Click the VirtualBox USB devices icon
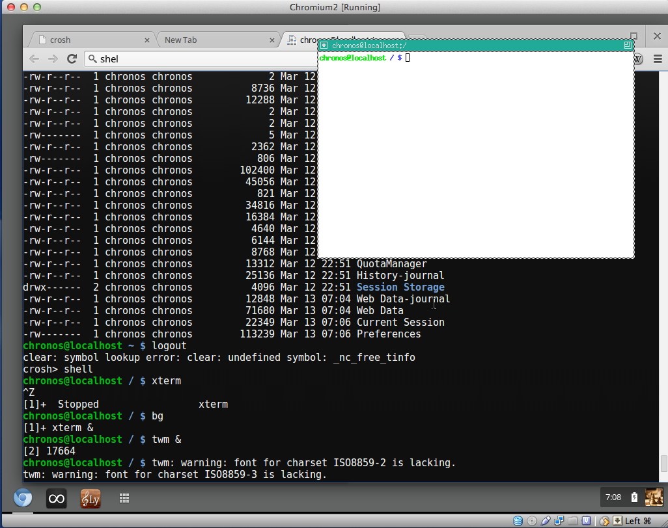 546,521
